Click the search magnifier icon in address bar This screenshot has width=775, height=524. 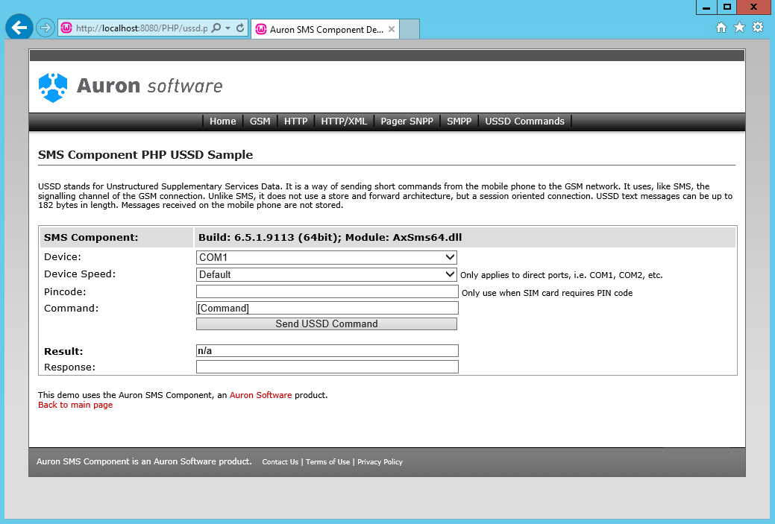click(x=216, y=28)
